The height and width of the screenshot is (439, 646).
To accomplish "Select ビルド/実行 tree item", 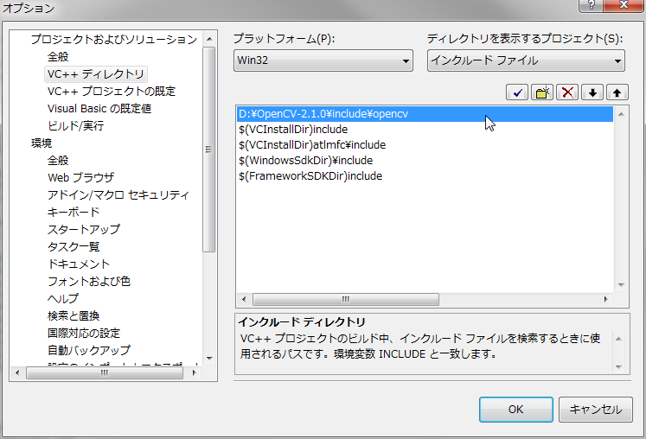I will (x=75, y=125).
